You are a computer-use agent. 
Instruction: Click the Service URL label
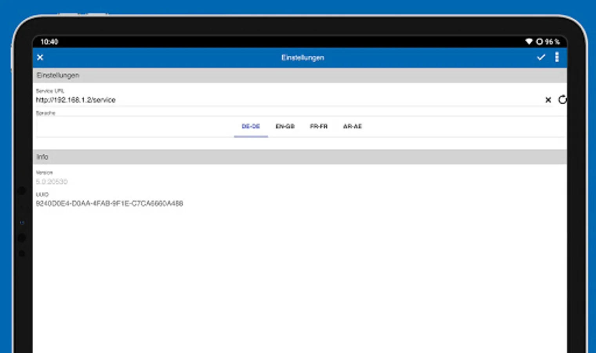(x=50, y=91)
